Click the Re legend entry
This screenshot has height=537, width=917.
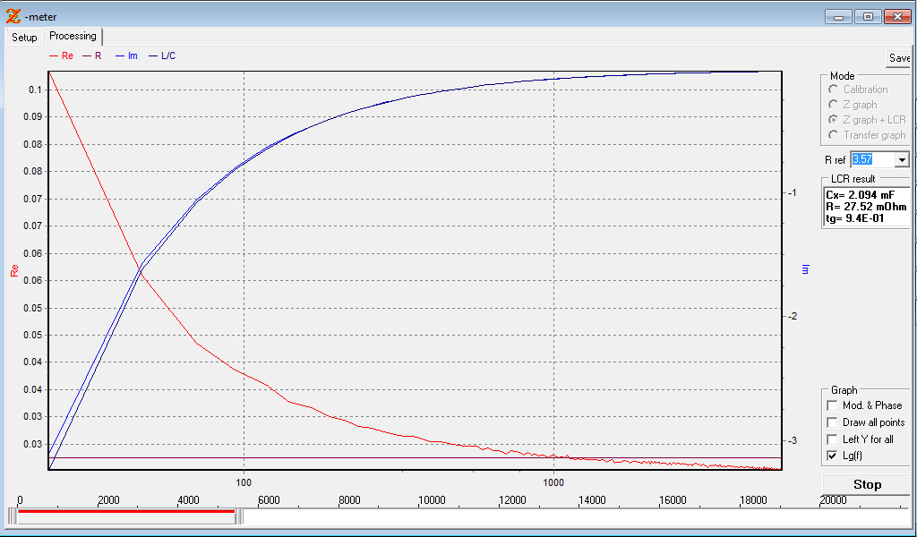[62, 56]
